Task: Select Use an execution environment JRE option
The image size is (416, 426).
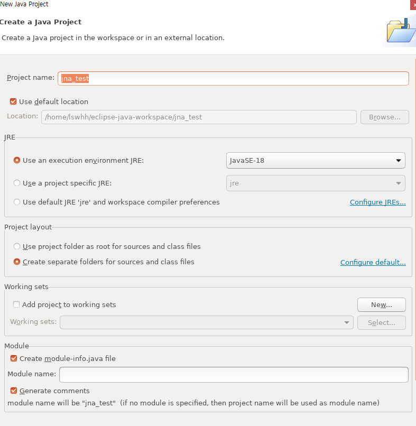Action: [x=16, y=160]
